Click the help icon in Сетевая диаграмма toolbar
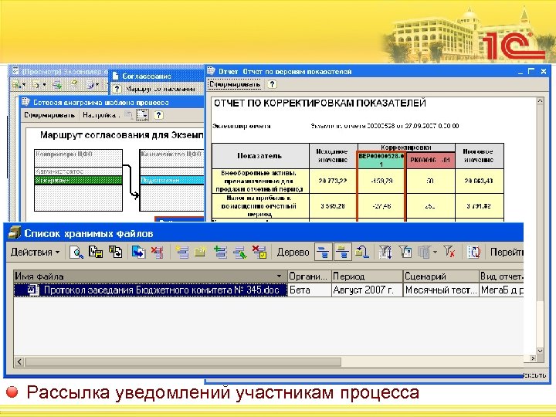This screenshot has height=417, width=556. (x=158, y=115)
